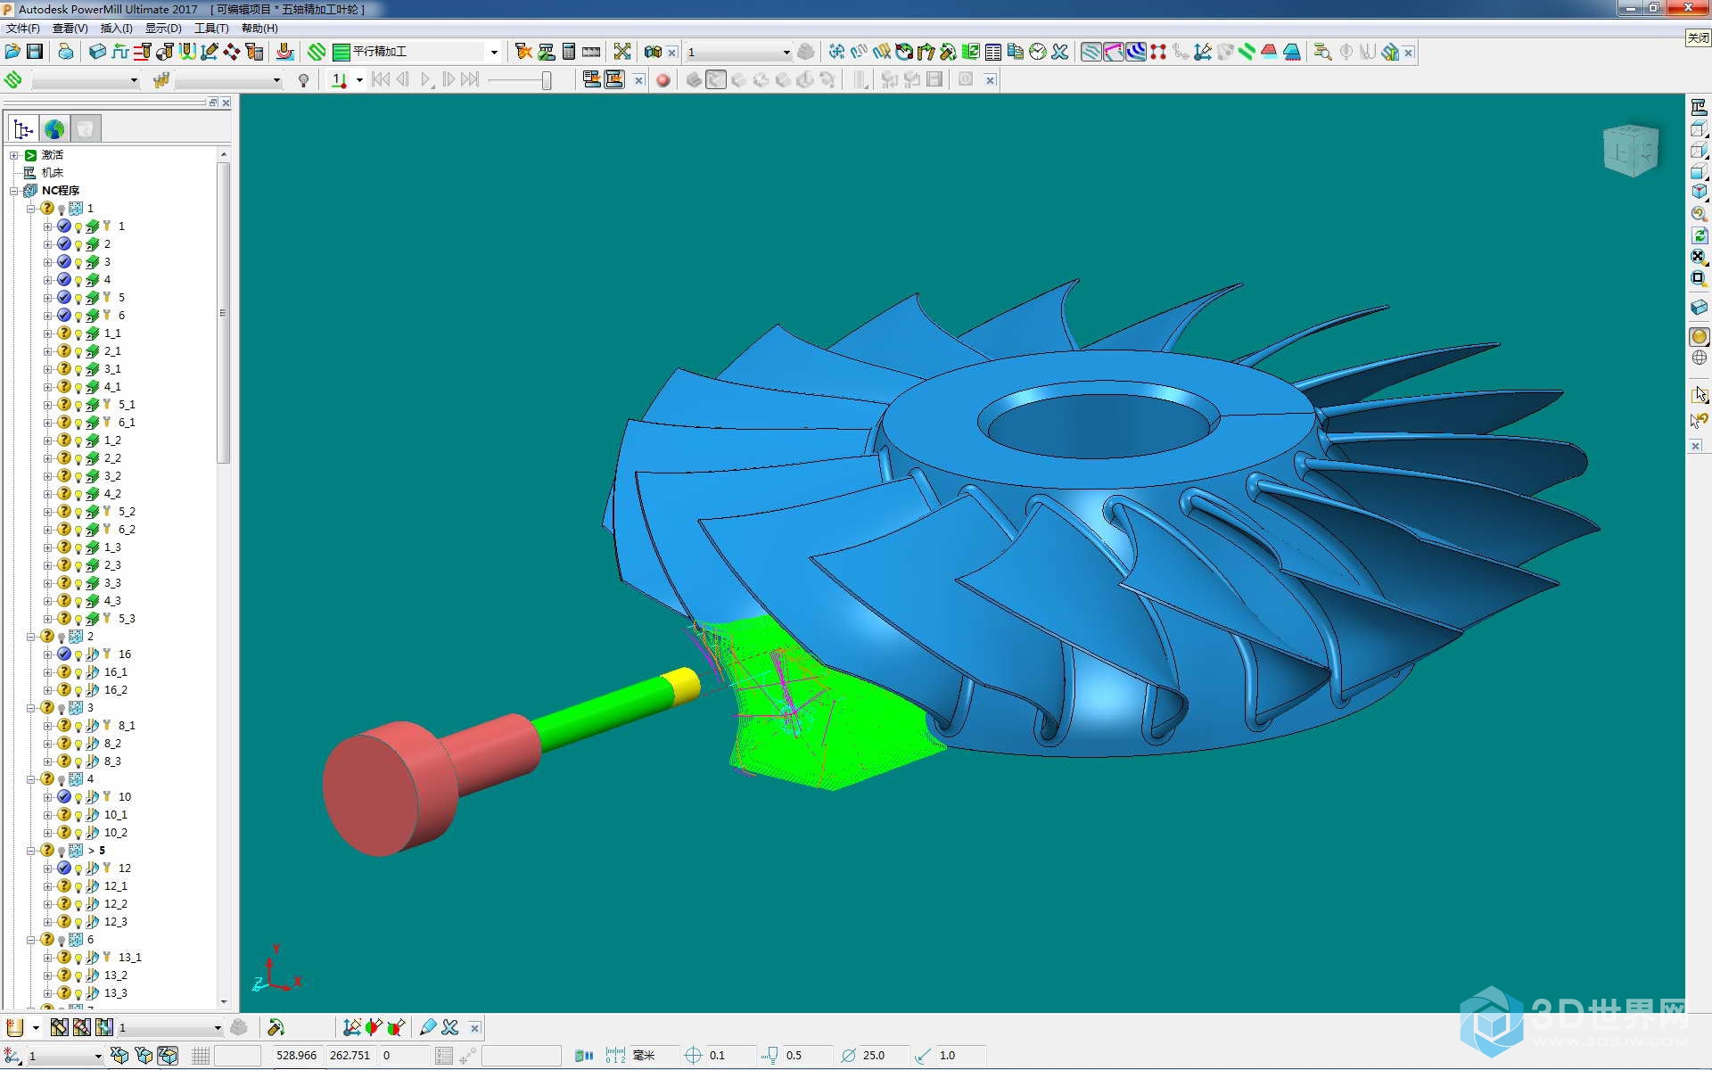The height and width of the screenshot is (1070, 1712).
Task: Click the shaded sphere view icon
Action: (1699, 336)
